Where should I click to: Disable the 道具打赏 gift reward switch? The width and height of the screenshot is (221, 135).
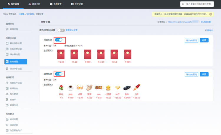click(59, 74)
